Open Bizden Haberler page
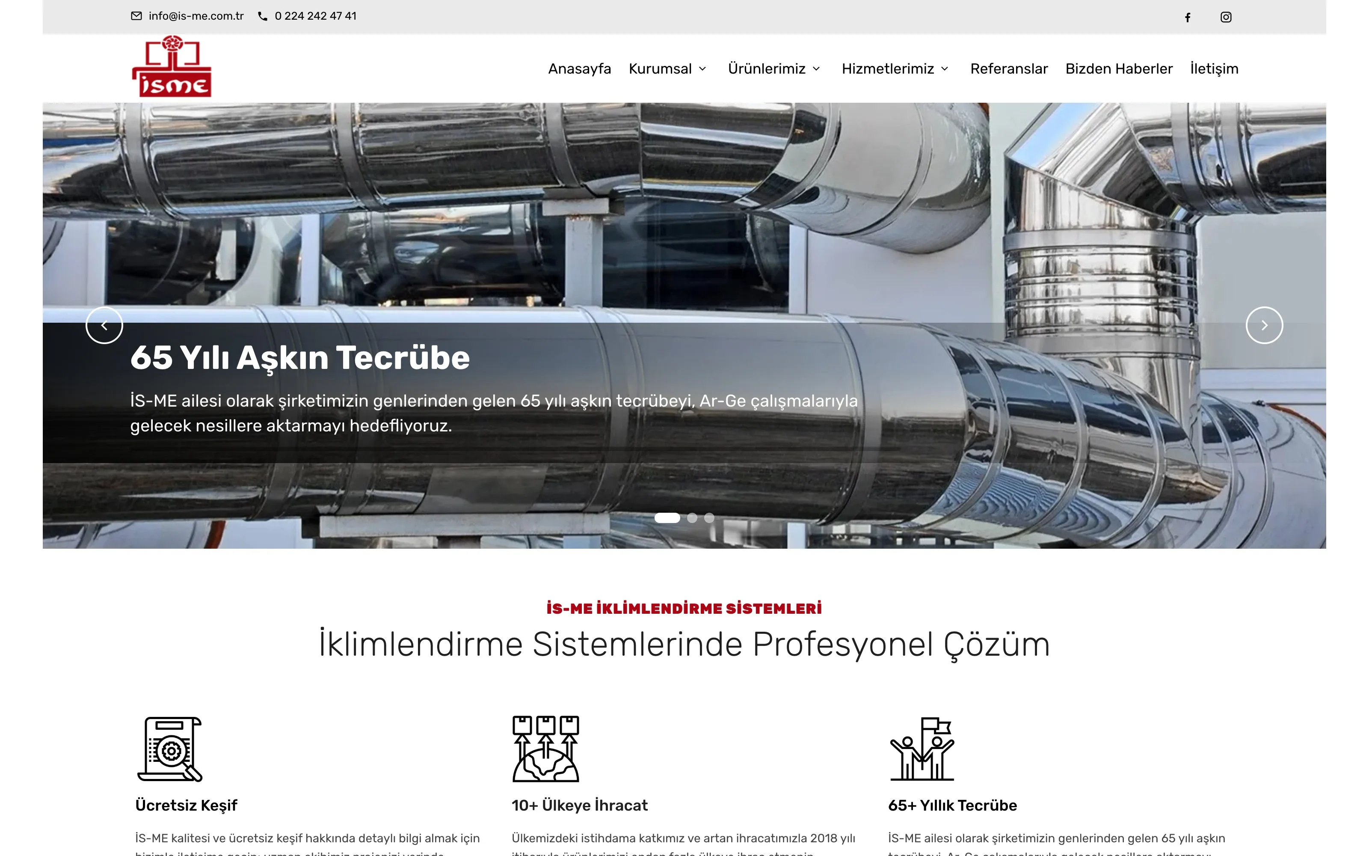This screenshot has height=856, width=1369. point(1119,68)
